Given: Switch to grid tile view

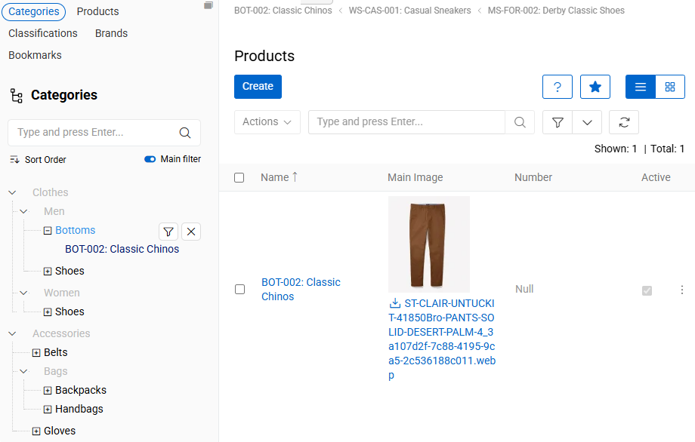Looking at the screenshot, I should tap(669, 87).
